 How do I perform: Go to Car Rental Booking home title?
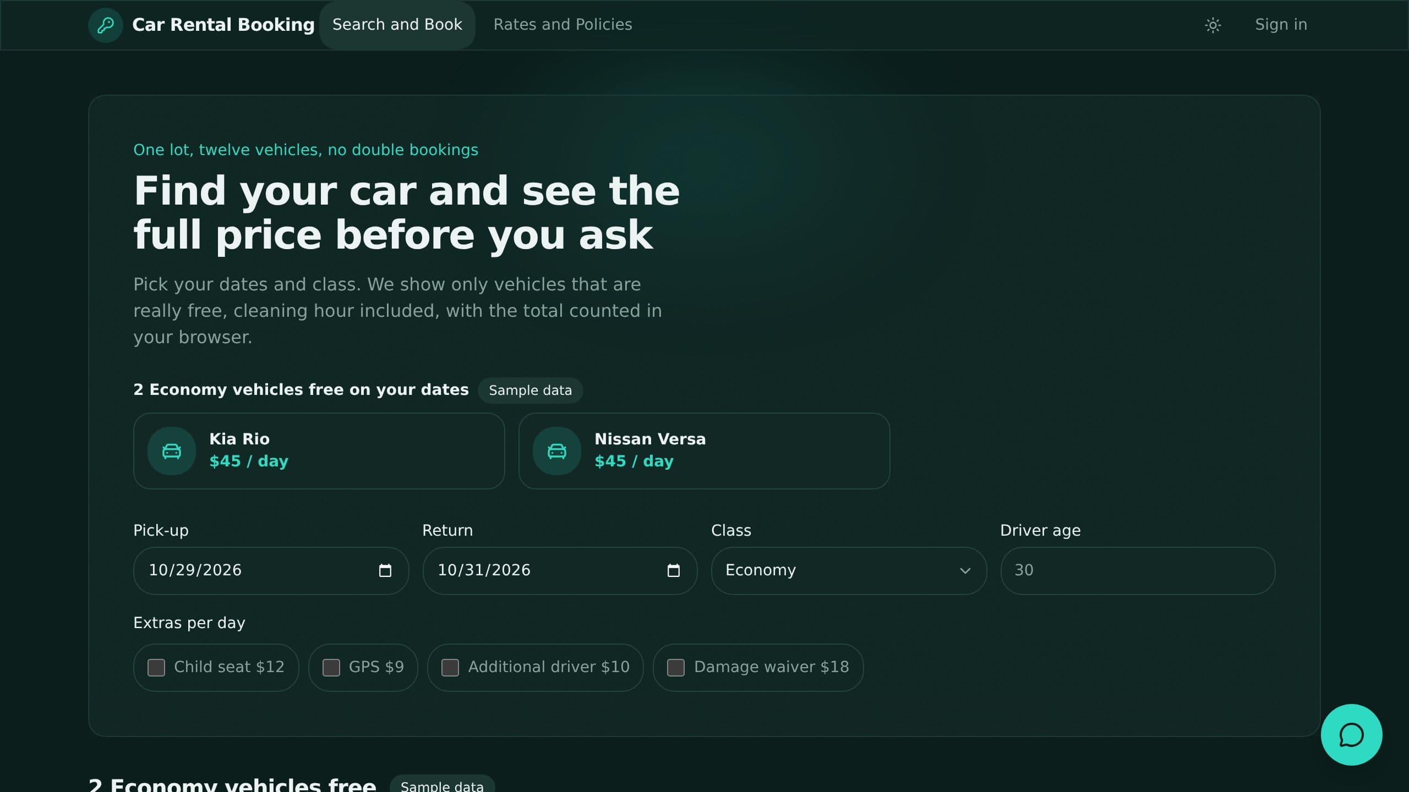[223, 25]
